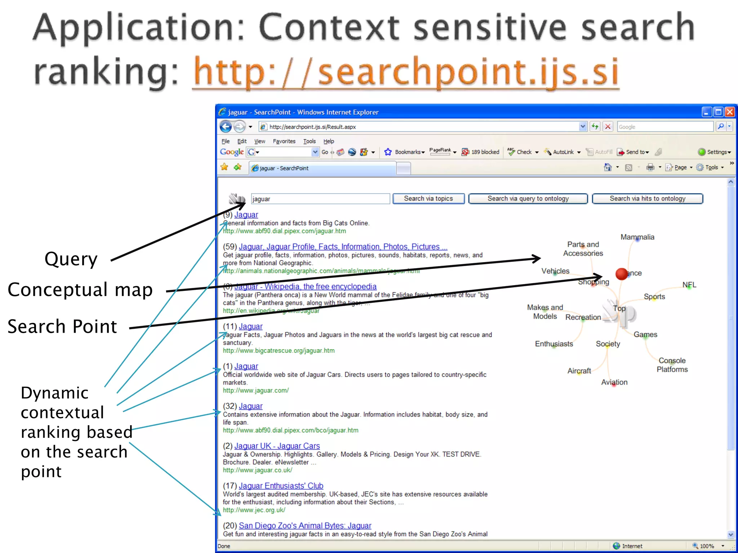
Task: Click the scroll down arrow
Action: click(730, 535)
